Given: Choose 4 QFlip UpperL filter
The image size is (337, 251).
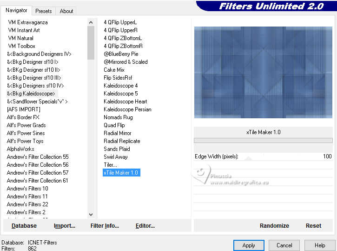Looking at the screenshot, I should click(120, 22).
